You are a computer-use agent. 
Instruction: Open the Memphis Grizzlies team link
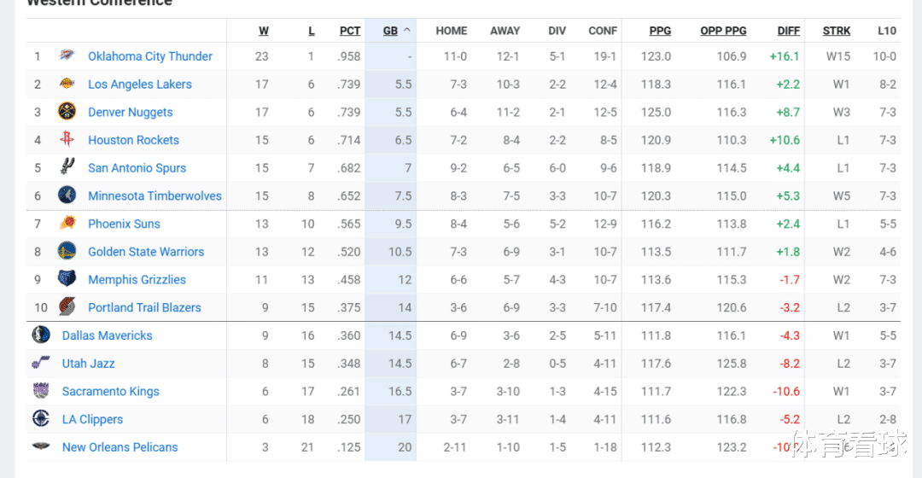[137, 279]
